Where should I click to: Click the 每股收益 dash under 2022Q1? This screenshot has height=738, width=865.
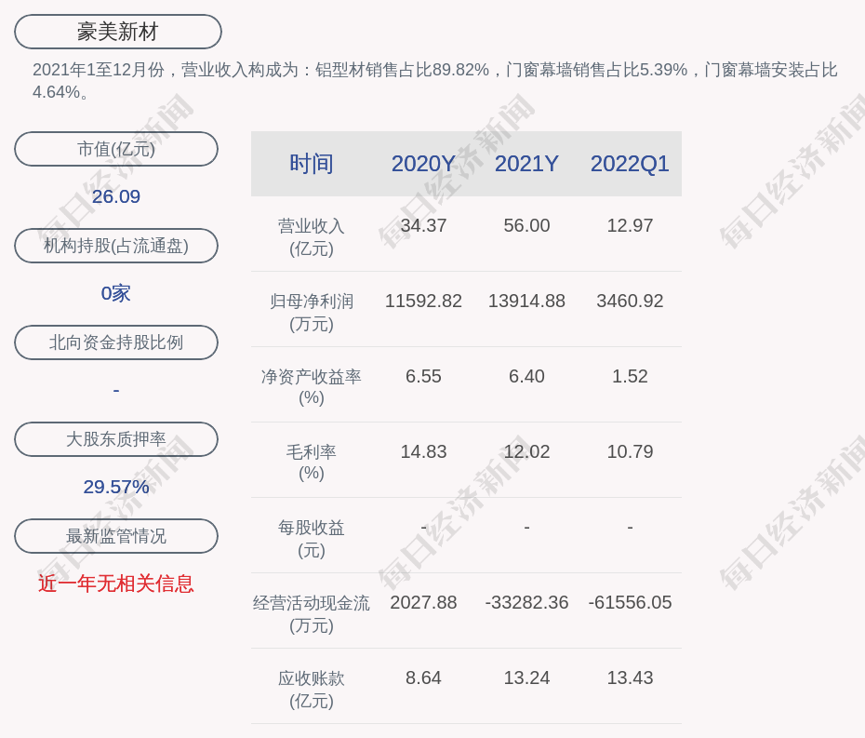(x=630, y=527)
